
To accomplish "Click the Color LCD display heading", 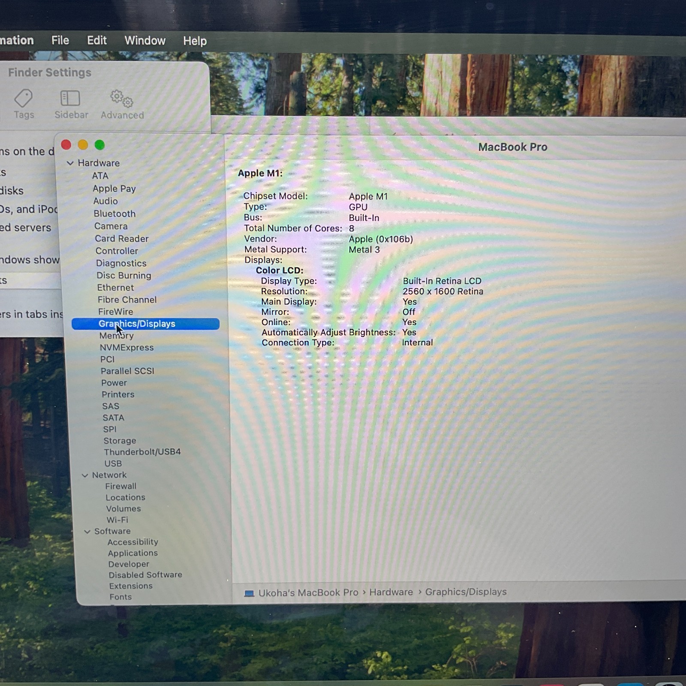I will 280,271.
